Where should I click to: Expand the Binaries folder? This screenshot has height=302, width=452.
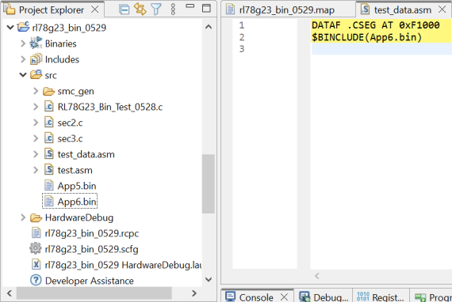(23, 43)
